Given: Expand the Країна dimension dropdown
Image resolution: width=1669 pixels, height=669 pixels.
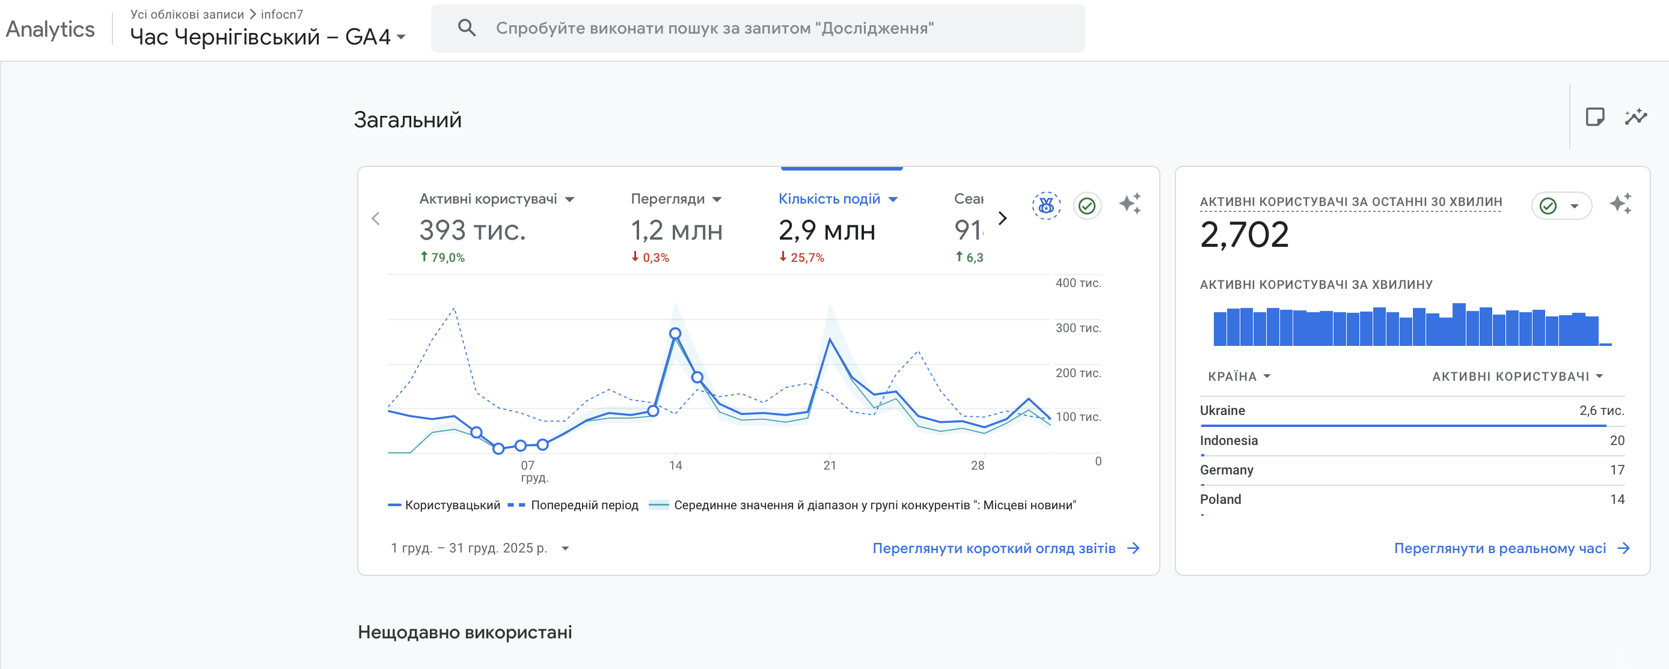Looking at the screenshot, I should [1238, 376].
